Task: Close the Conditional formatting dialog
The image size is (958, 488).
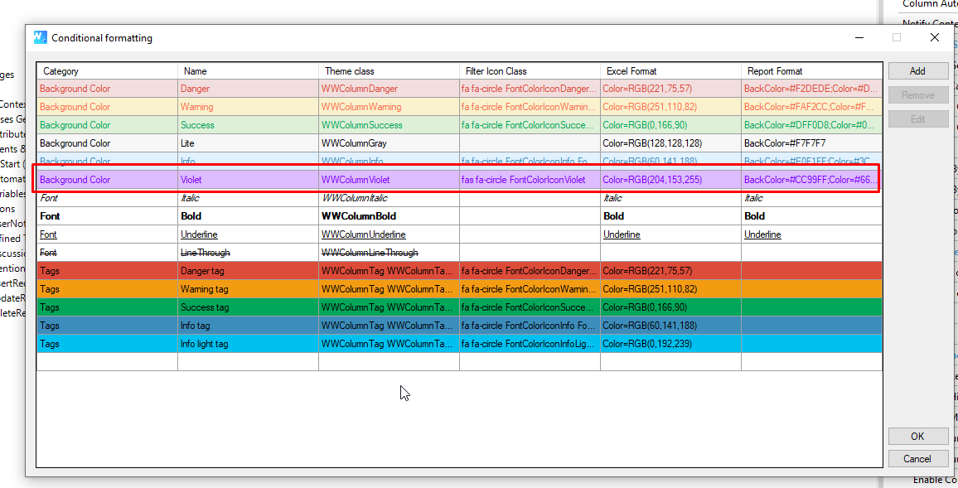Action: tap(934, 38)
